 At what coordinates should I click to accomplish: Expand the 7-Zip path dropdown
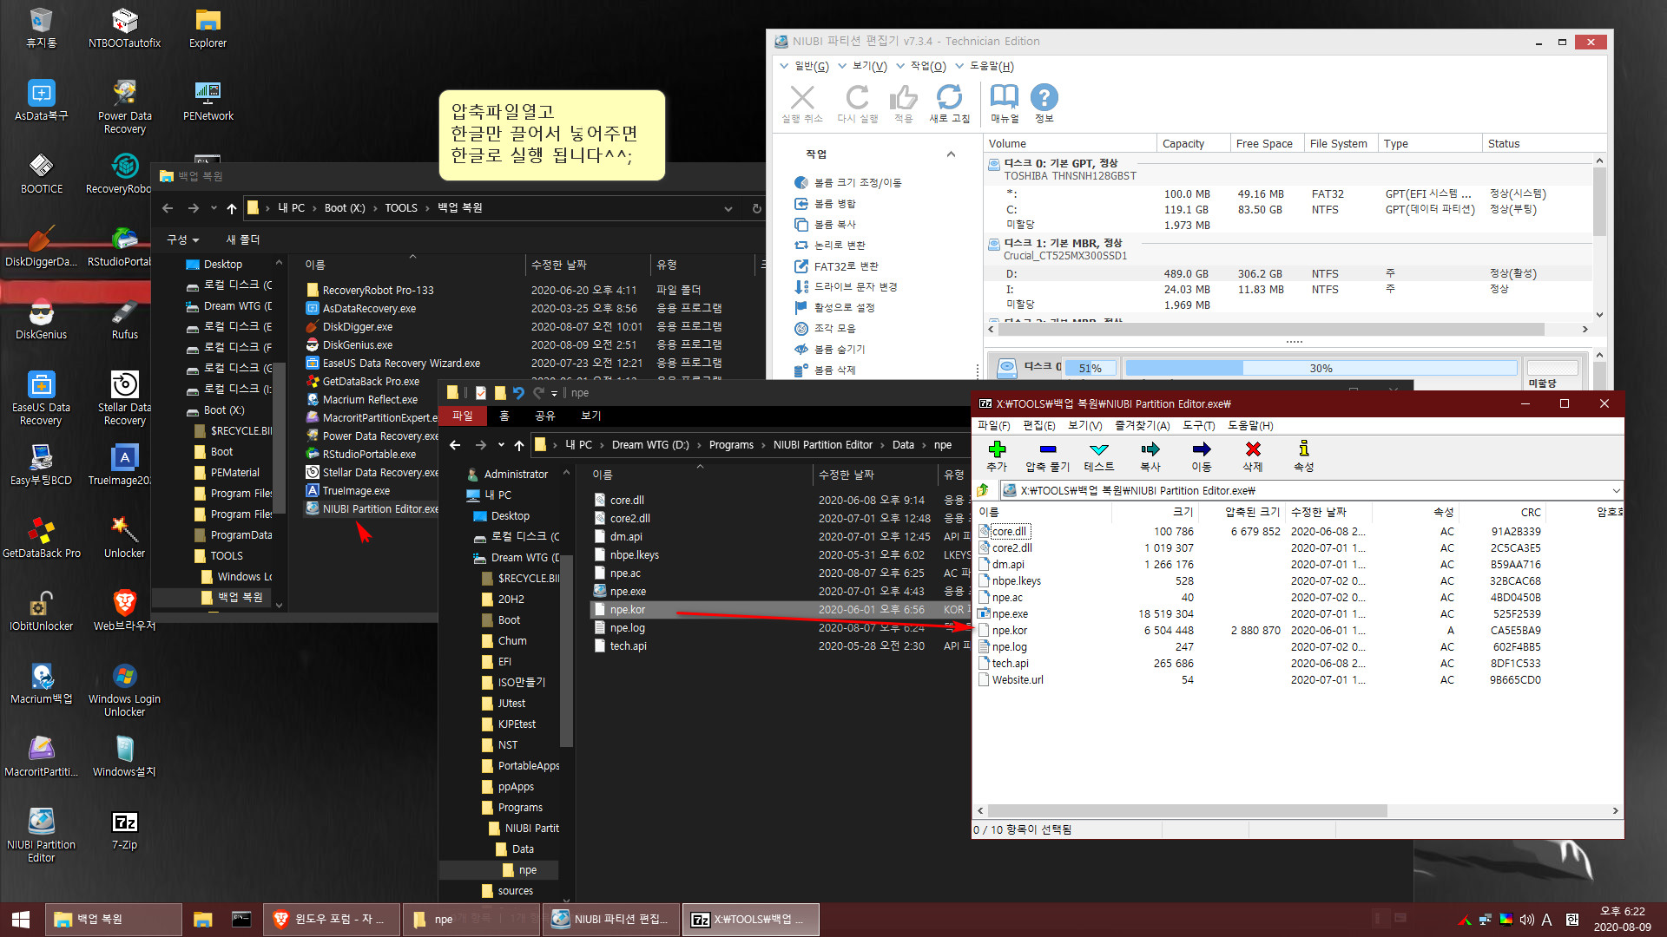point(1615,490)
